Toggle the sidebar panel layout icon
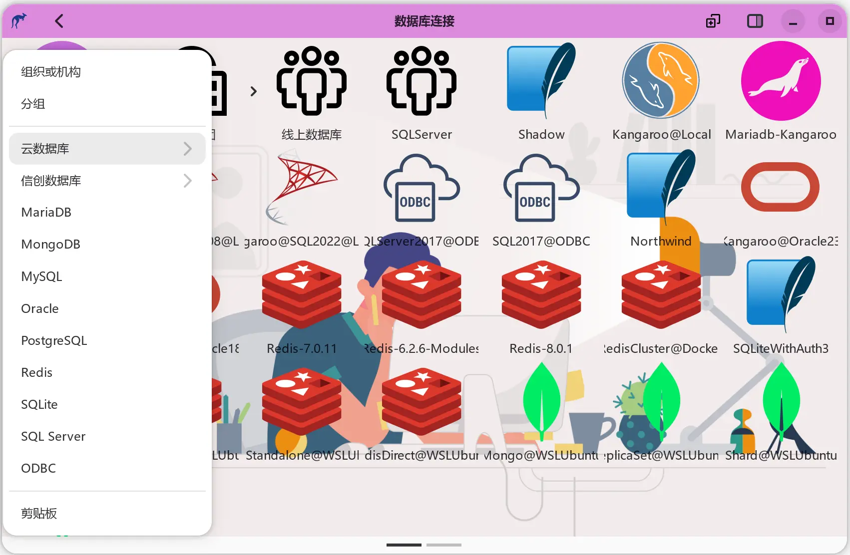The image size is (850, 555). (755, 21)
